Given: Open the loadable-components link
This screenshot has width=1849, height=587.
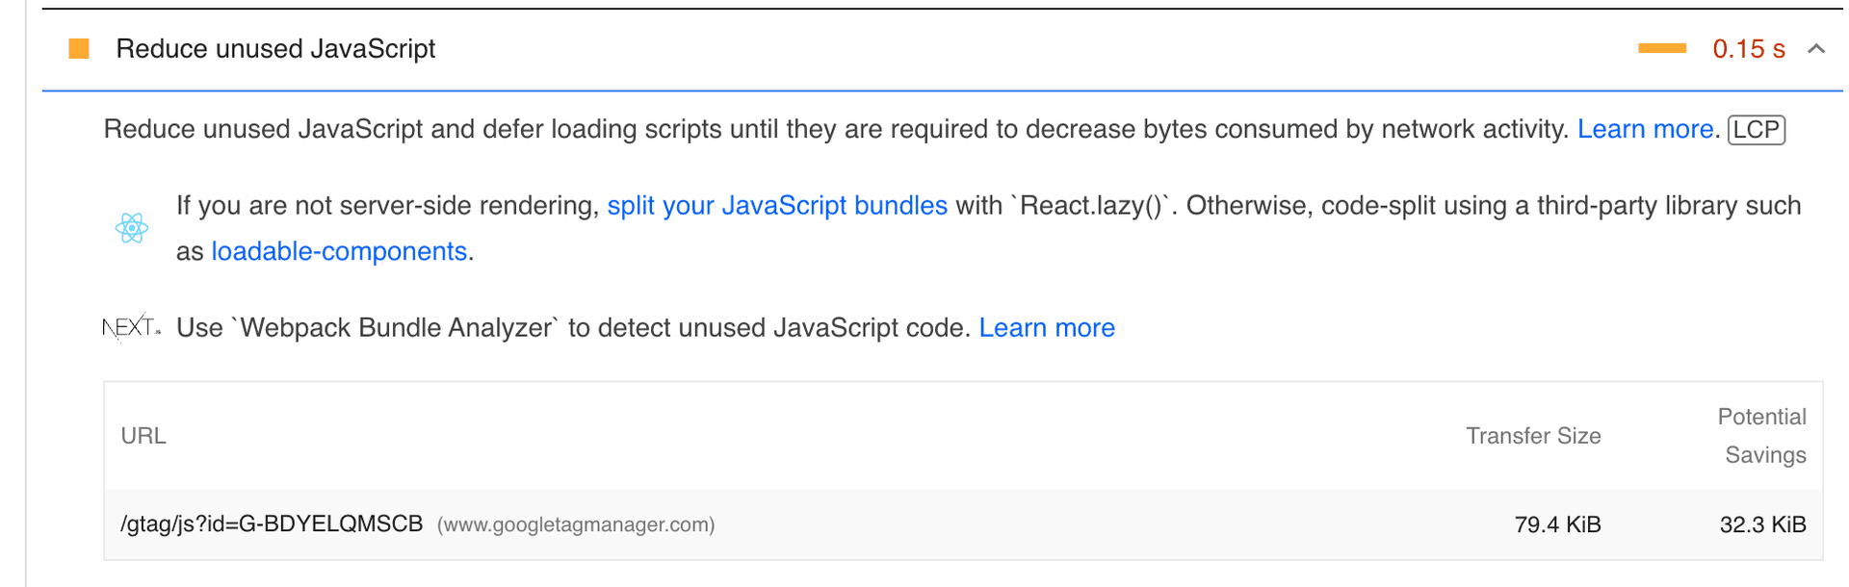Looking at the screenshot, I should coord(339,251).
